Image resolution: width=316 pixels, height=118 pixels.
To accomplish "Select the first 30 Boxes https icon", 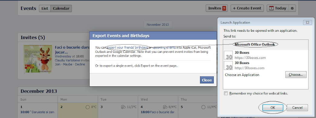I will pos(229,55).
